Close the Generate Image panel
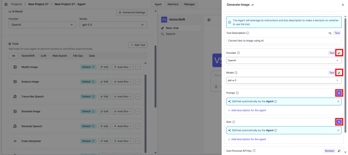Screen dimensions: 348x155 click(343, 5)
